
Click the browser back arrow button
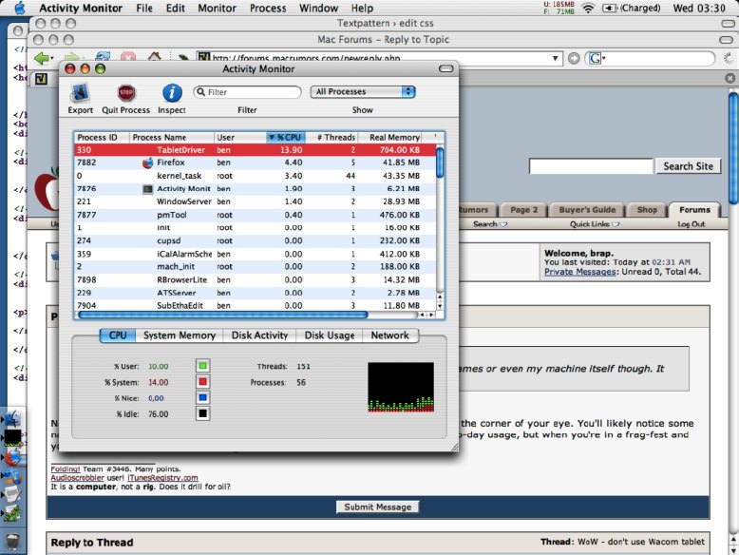(x=42, y=58)
